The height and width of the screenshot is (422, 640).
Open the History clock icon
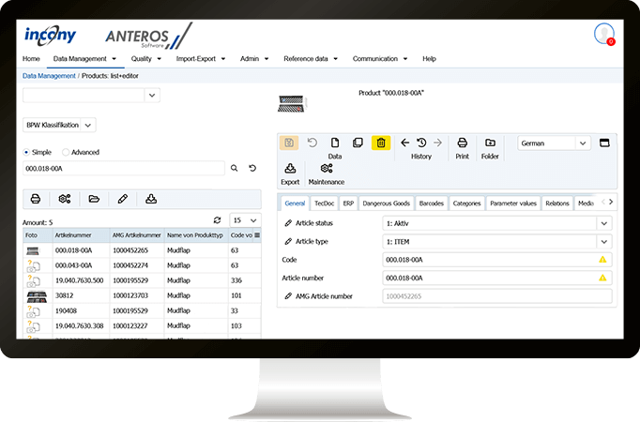[421, 143]
